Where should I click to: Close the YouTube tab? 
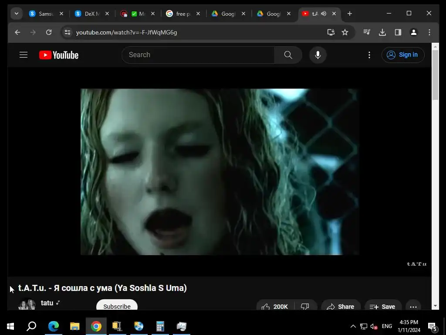pyautogui.click(x=334, y=14)
